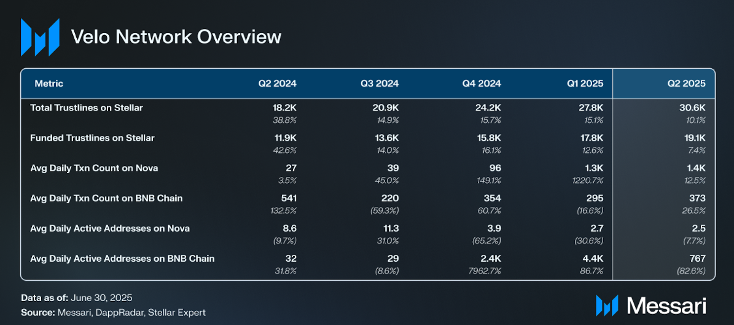Click the "149.1%" change value
This screenshot has height=325, width=734.
(x=488, y=181)
